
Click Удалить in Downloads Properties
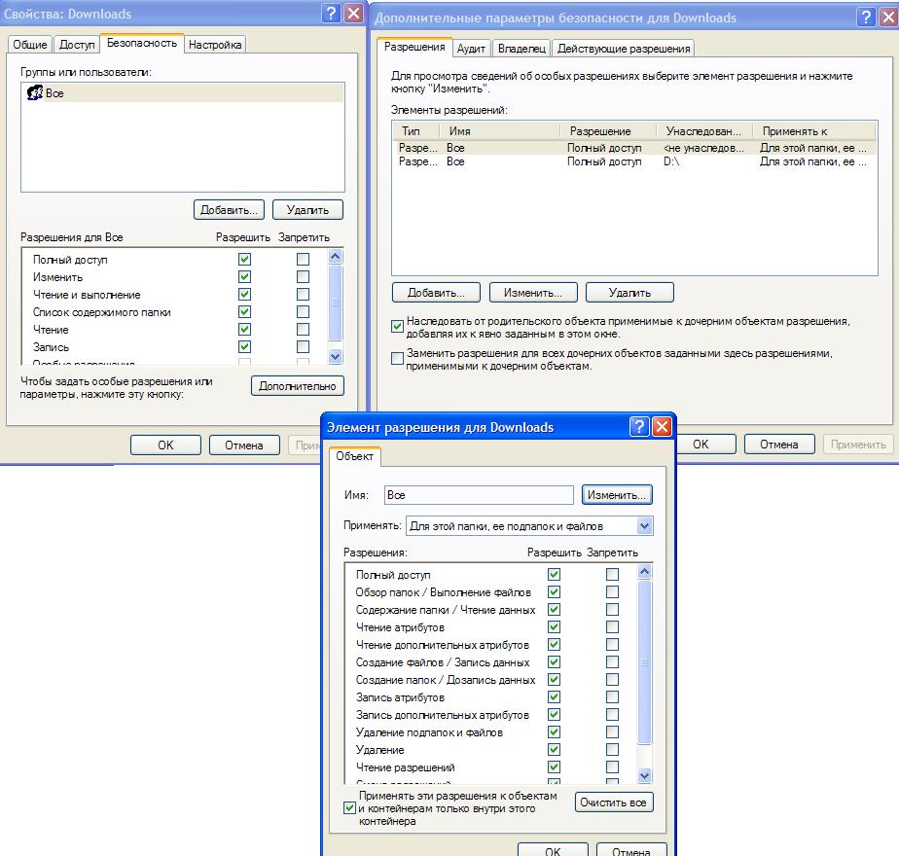point(307,210)
